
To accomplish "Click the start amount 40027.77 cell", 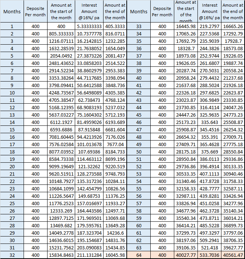I will pos(186,255).
